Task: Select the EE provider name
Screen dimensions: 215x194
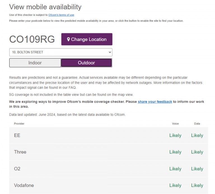Action: [17, 136]
